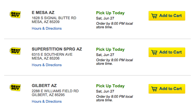Select the GILBERT AZ store name
196x109 pixels.
[x=44, y=86]
